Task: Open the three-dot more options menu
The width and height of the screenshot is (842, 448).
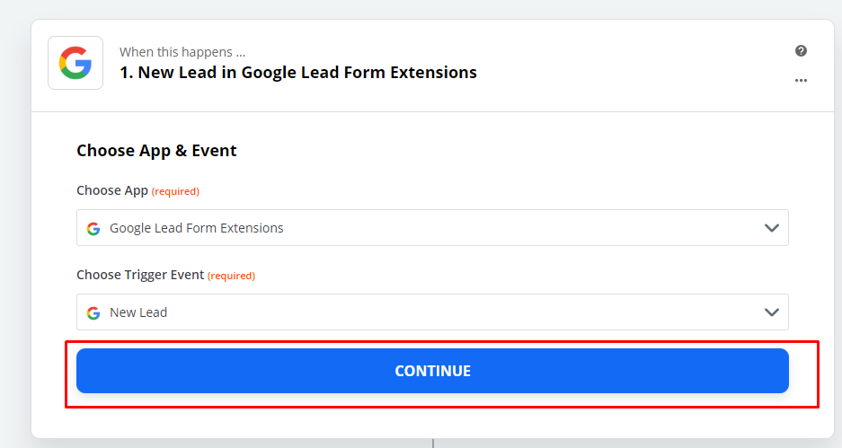Action: point(801,81)
